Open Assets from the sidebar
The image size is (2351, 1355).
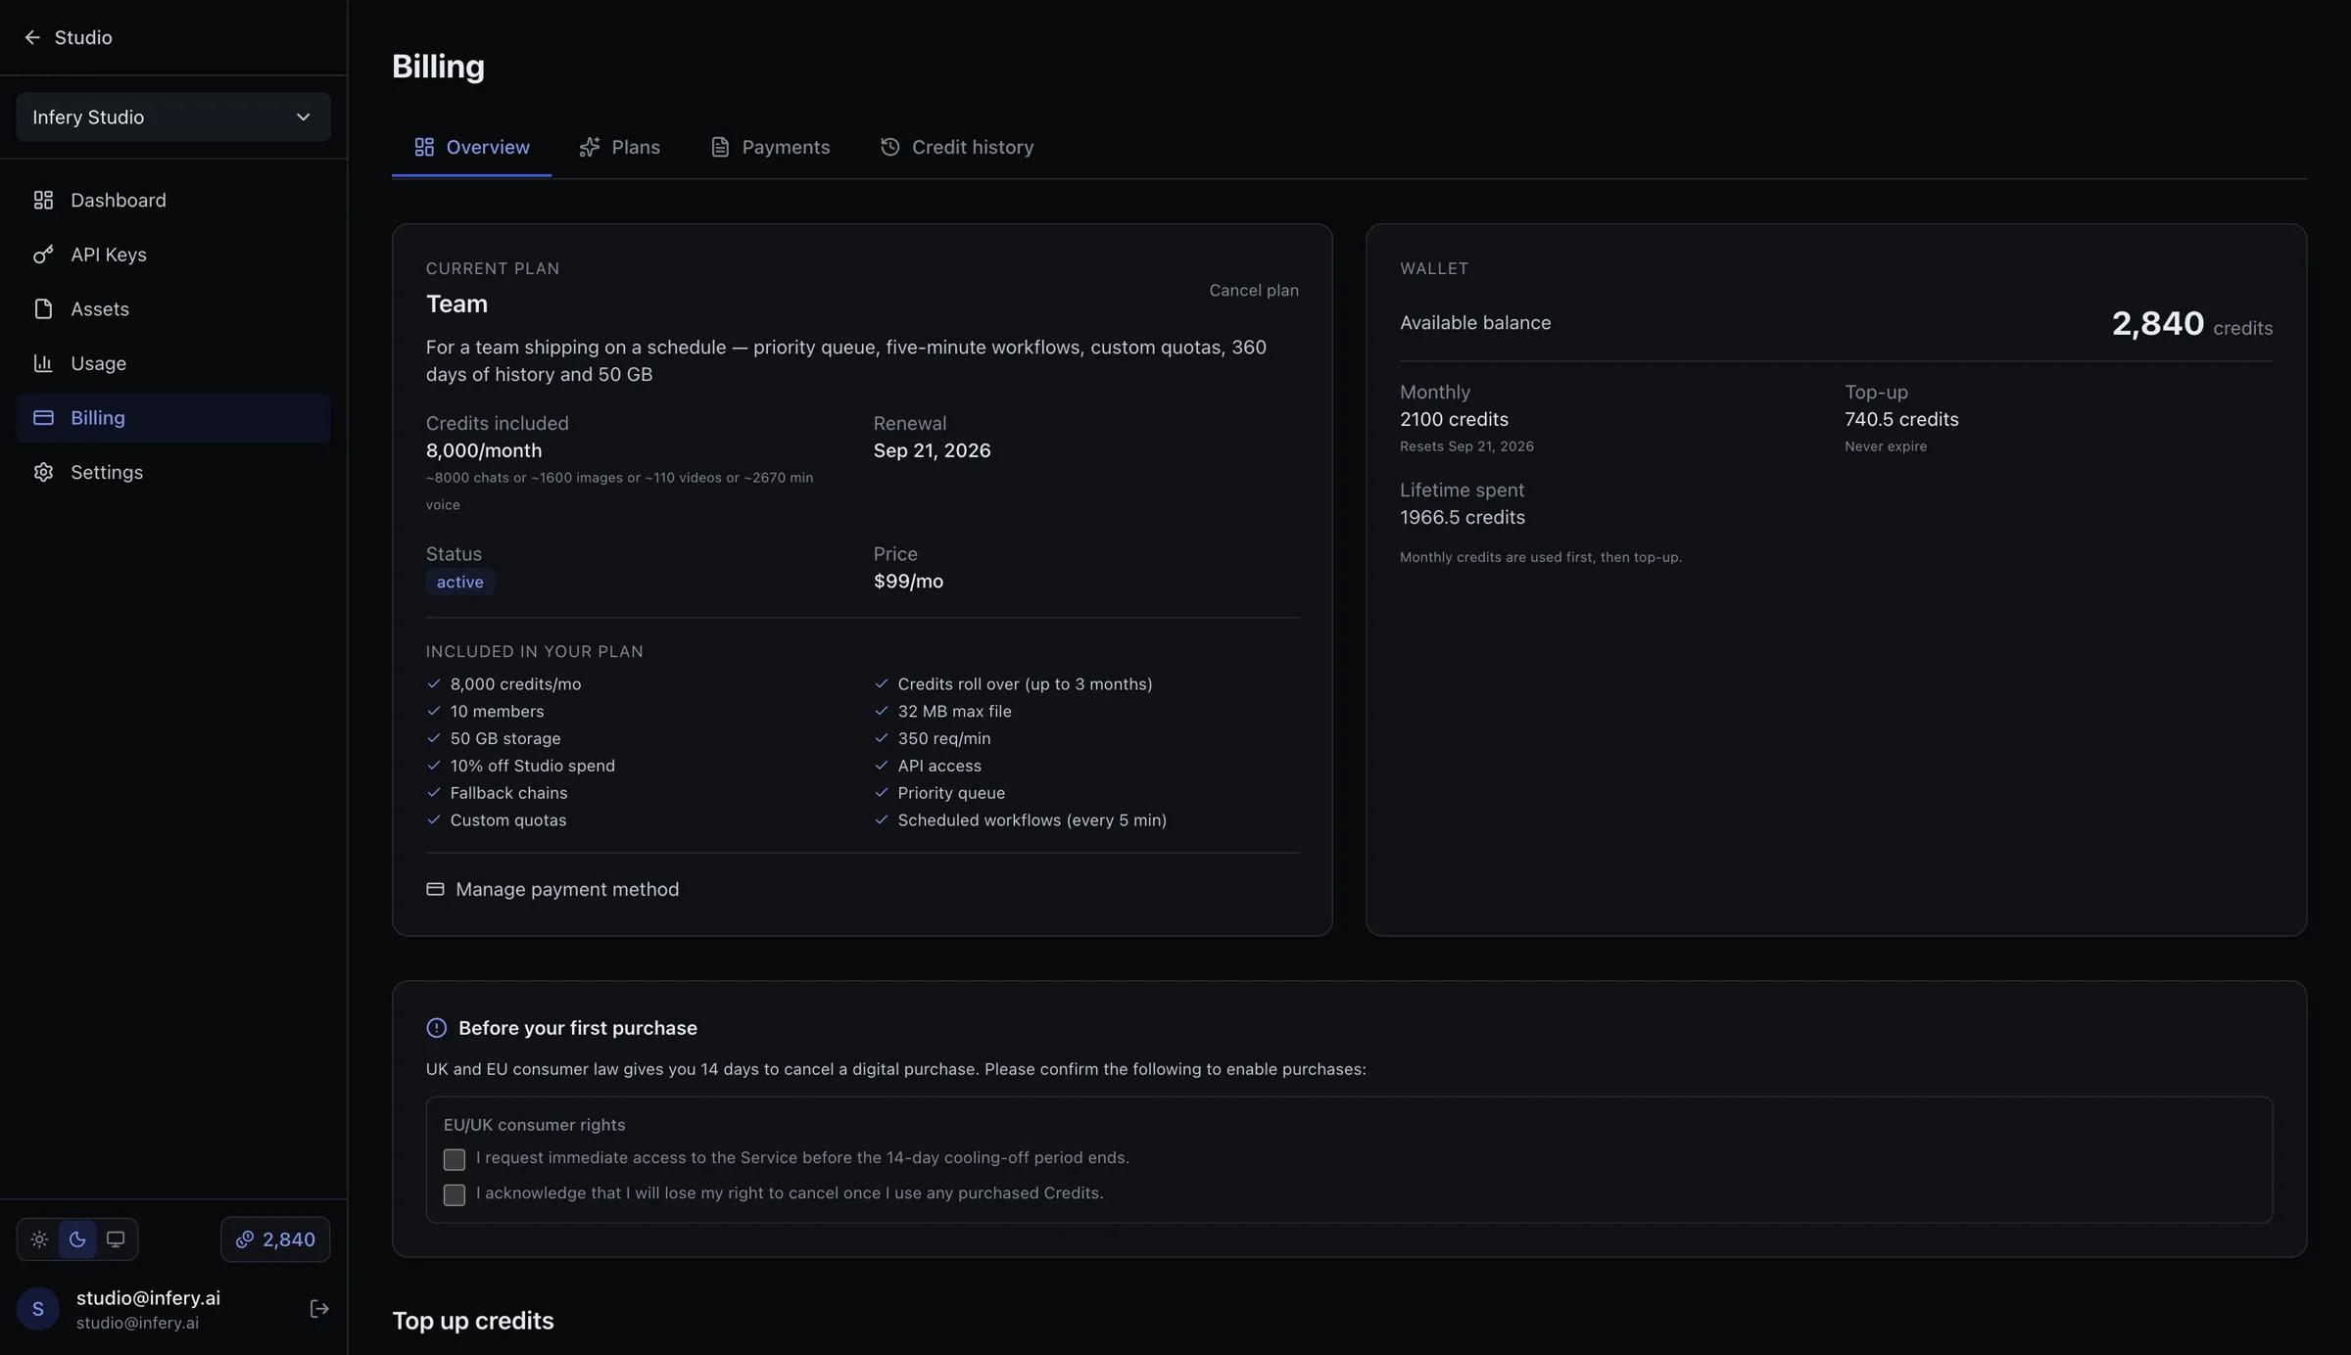click(173, 308)
